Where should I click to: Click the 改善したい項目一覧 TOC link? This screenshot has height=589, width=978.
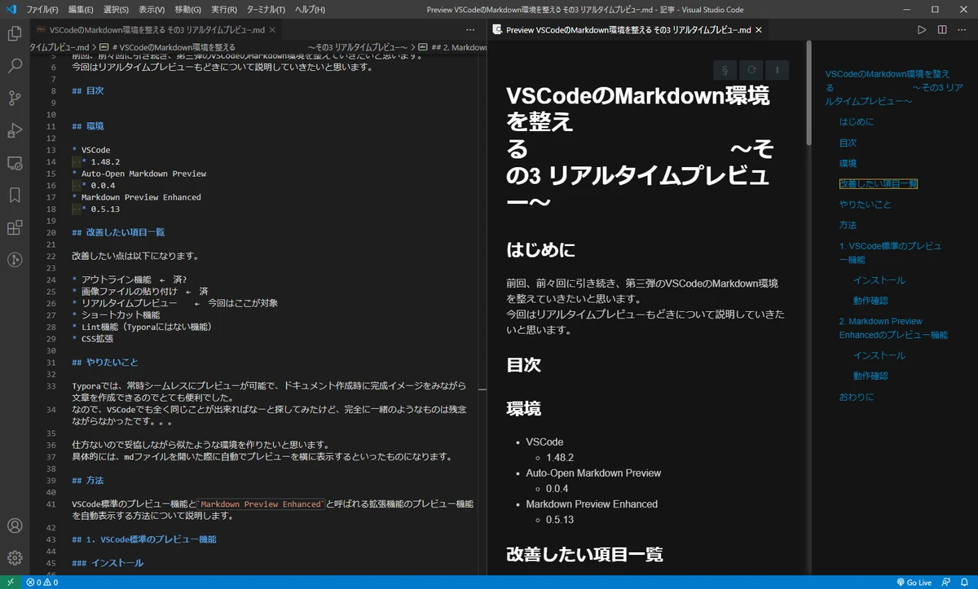[879, 184]
